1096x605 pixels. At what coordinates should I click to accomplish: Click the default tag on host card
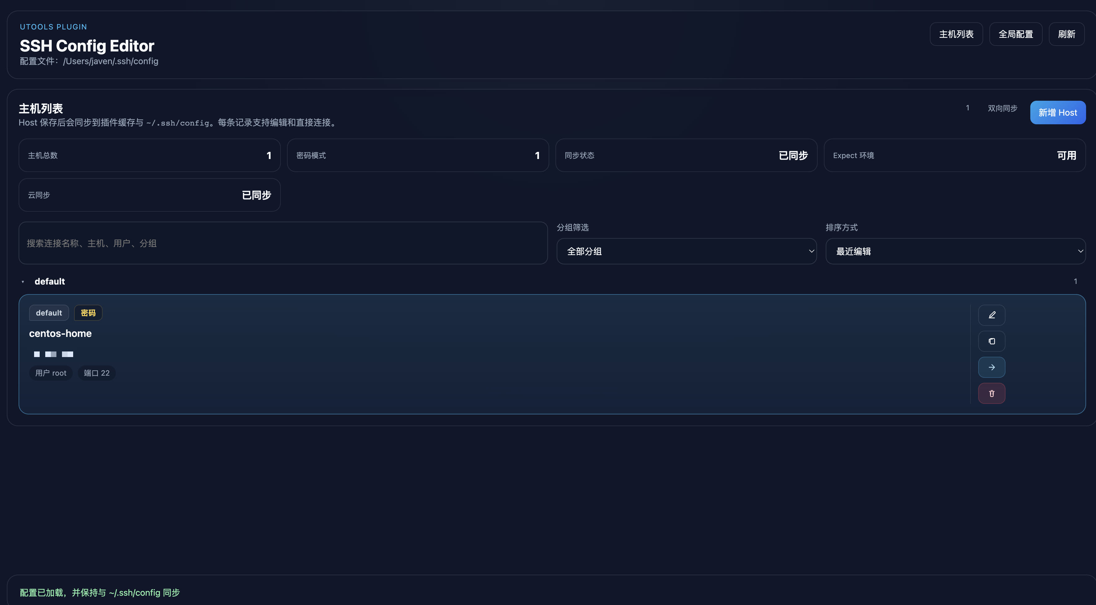pos(49,313)
